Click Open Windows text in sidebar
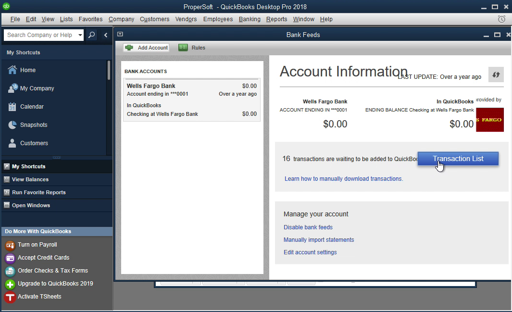The image size is (512, 312). point(31,205)
